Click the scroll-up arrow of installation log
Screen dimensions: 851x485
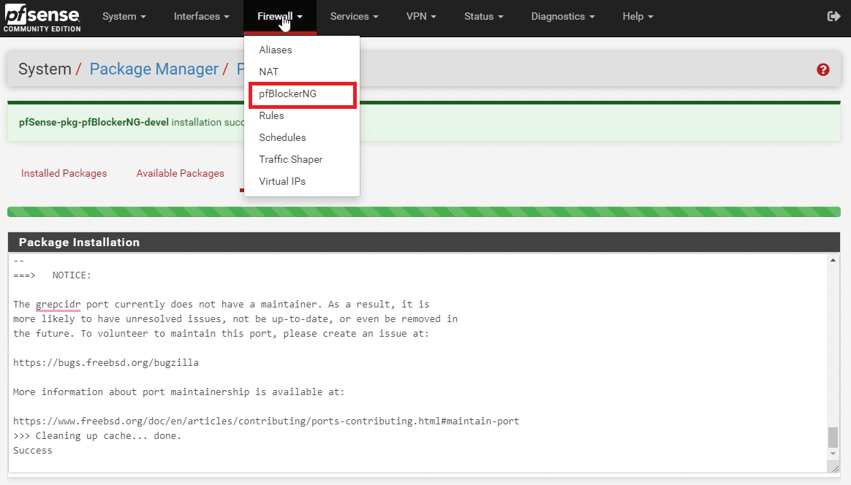[833, 261]
